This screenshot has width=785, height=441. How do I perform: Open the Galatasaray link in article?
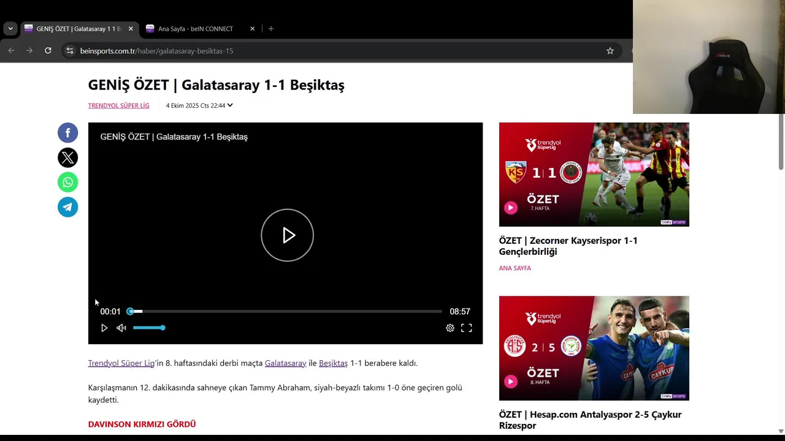point(285,363)
